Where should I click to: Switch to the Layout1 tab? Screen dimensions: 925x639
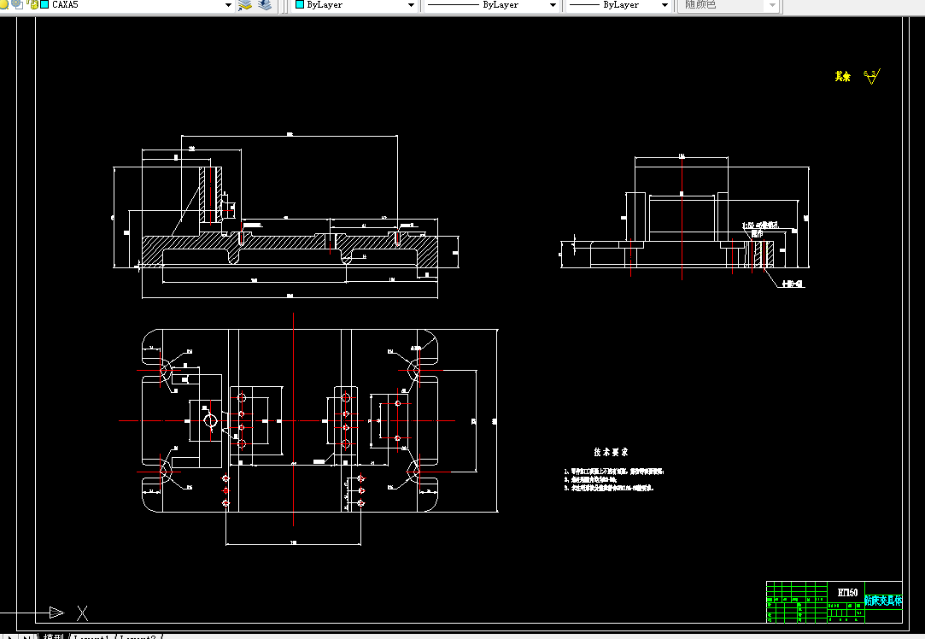92,636
